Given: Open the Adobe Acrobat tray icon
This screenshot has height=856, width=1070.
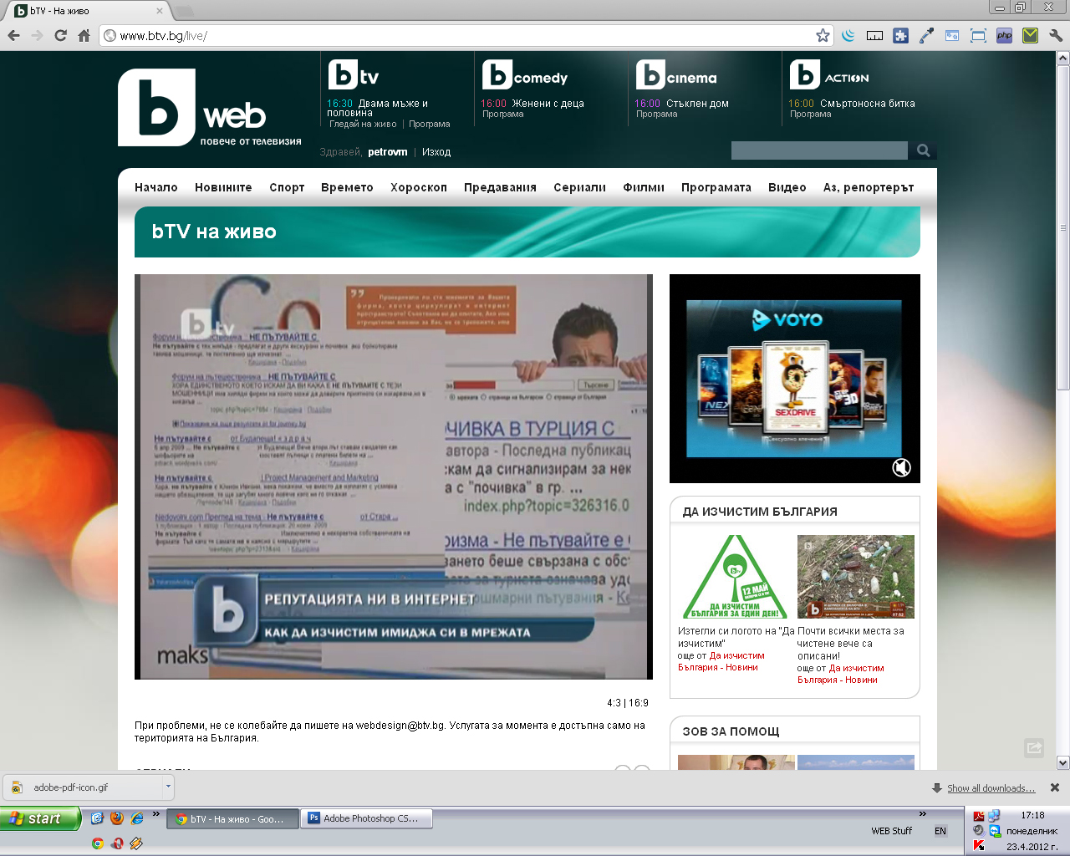Looking at the screenshot, I should pyautogui.click(x=979, y=817).
